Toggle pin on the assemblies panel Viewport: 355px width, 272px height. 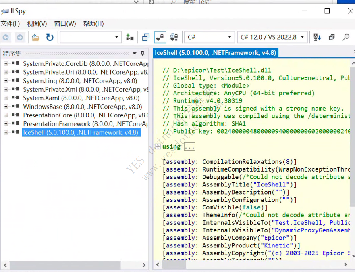(142, 53)
